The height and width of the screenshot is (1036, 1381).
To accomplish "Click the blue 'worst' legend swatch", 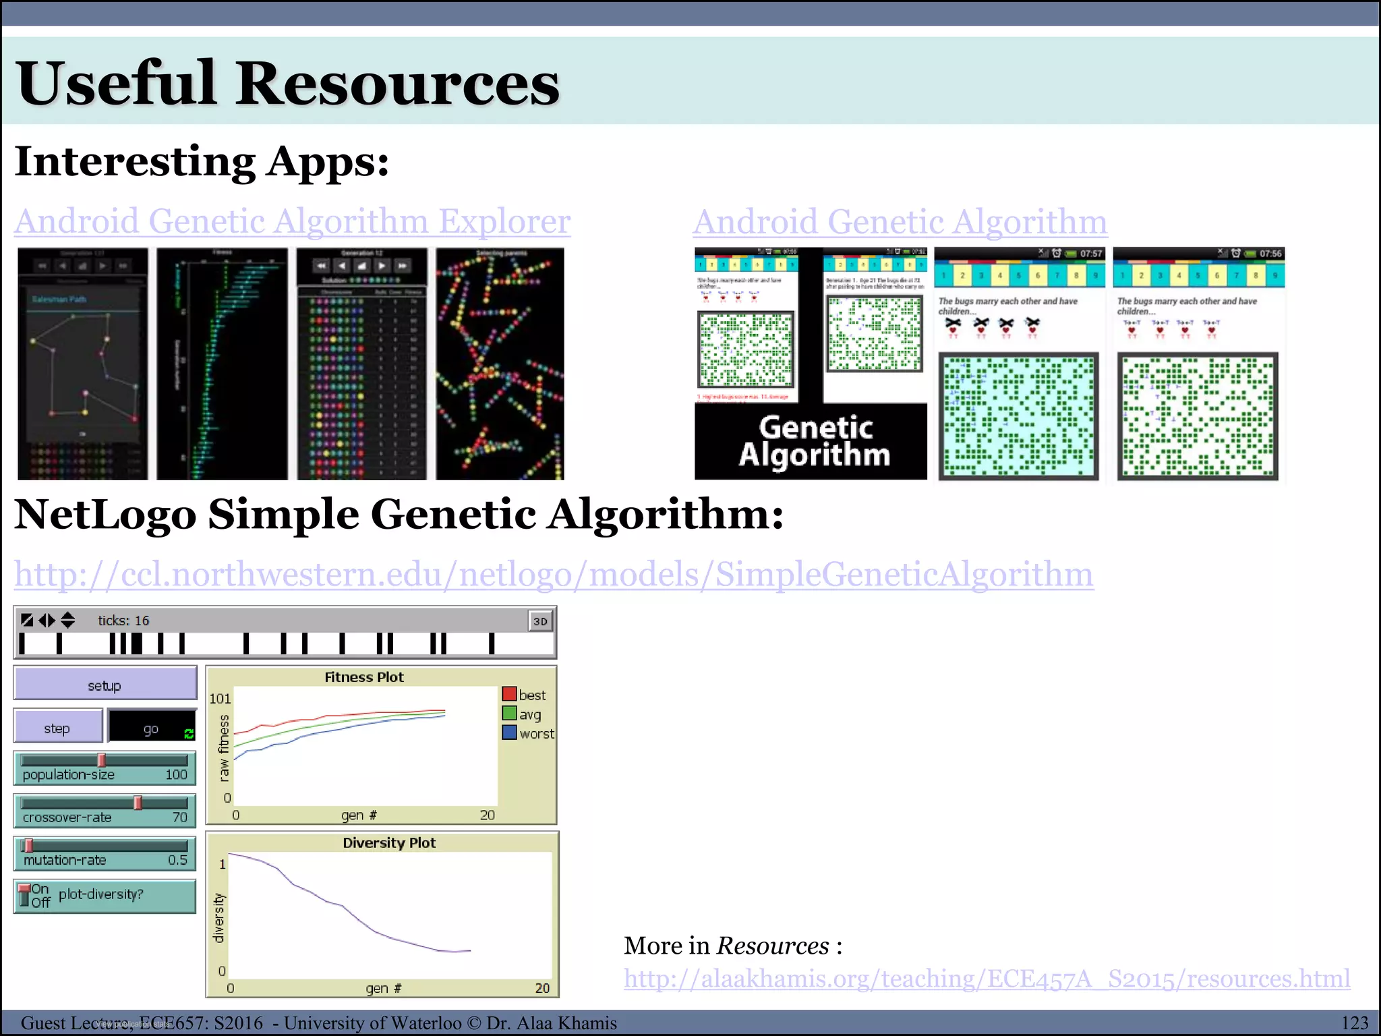I will [509, 732].
